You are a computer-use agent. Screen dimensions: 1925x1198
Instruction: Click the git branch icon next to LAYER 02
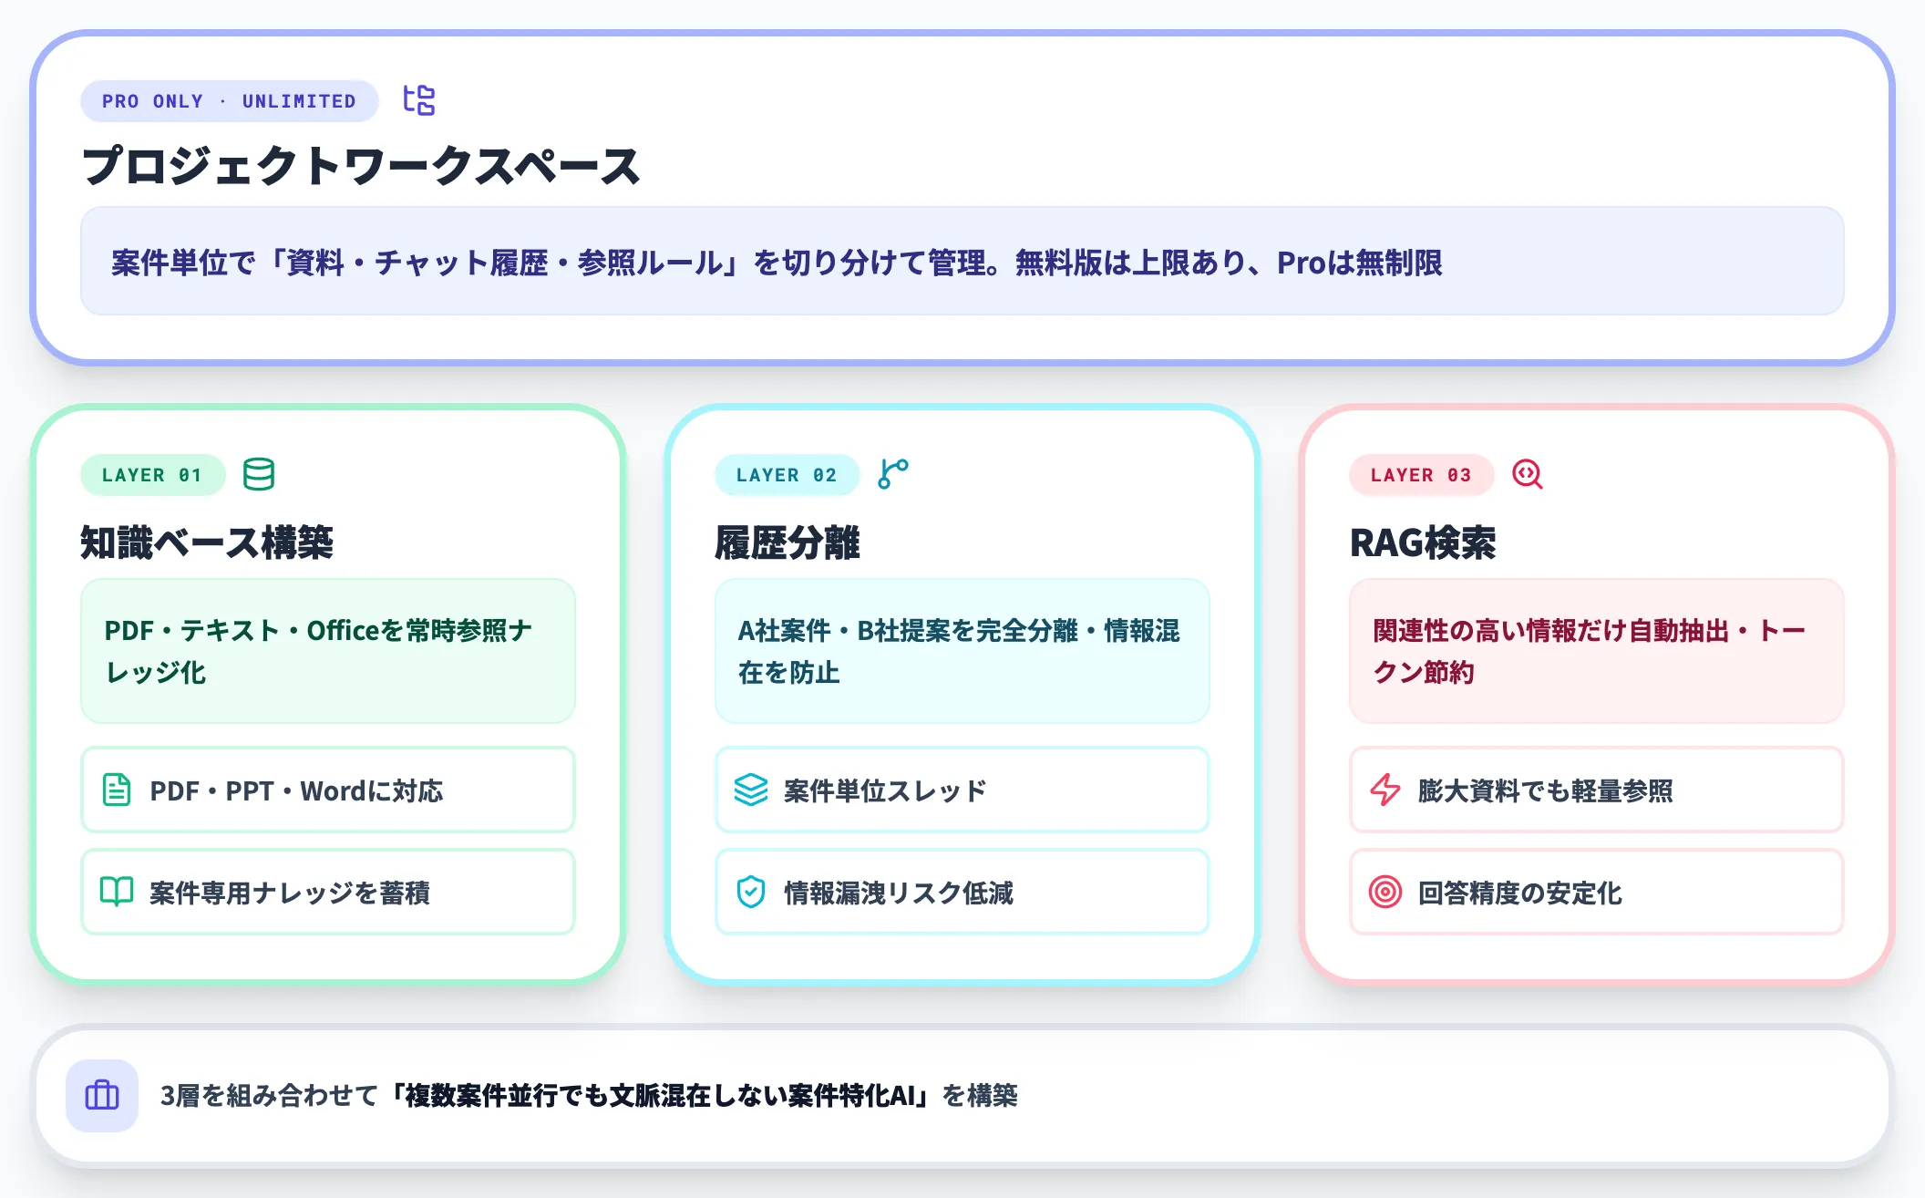[x=893, y=474]
